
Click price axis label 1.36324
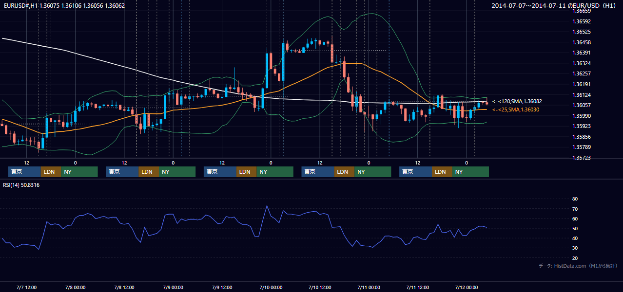[582, 63]
